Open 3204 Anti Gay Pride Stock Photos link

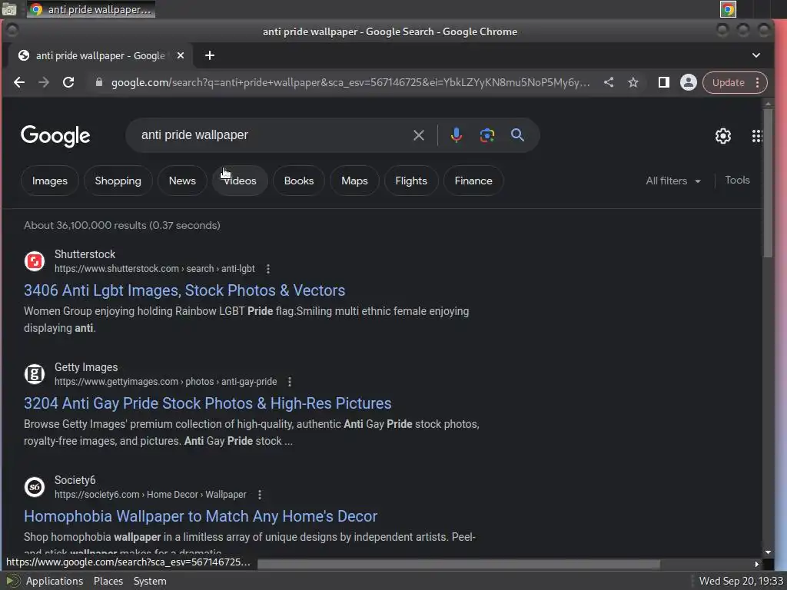(x=208, y=403)
